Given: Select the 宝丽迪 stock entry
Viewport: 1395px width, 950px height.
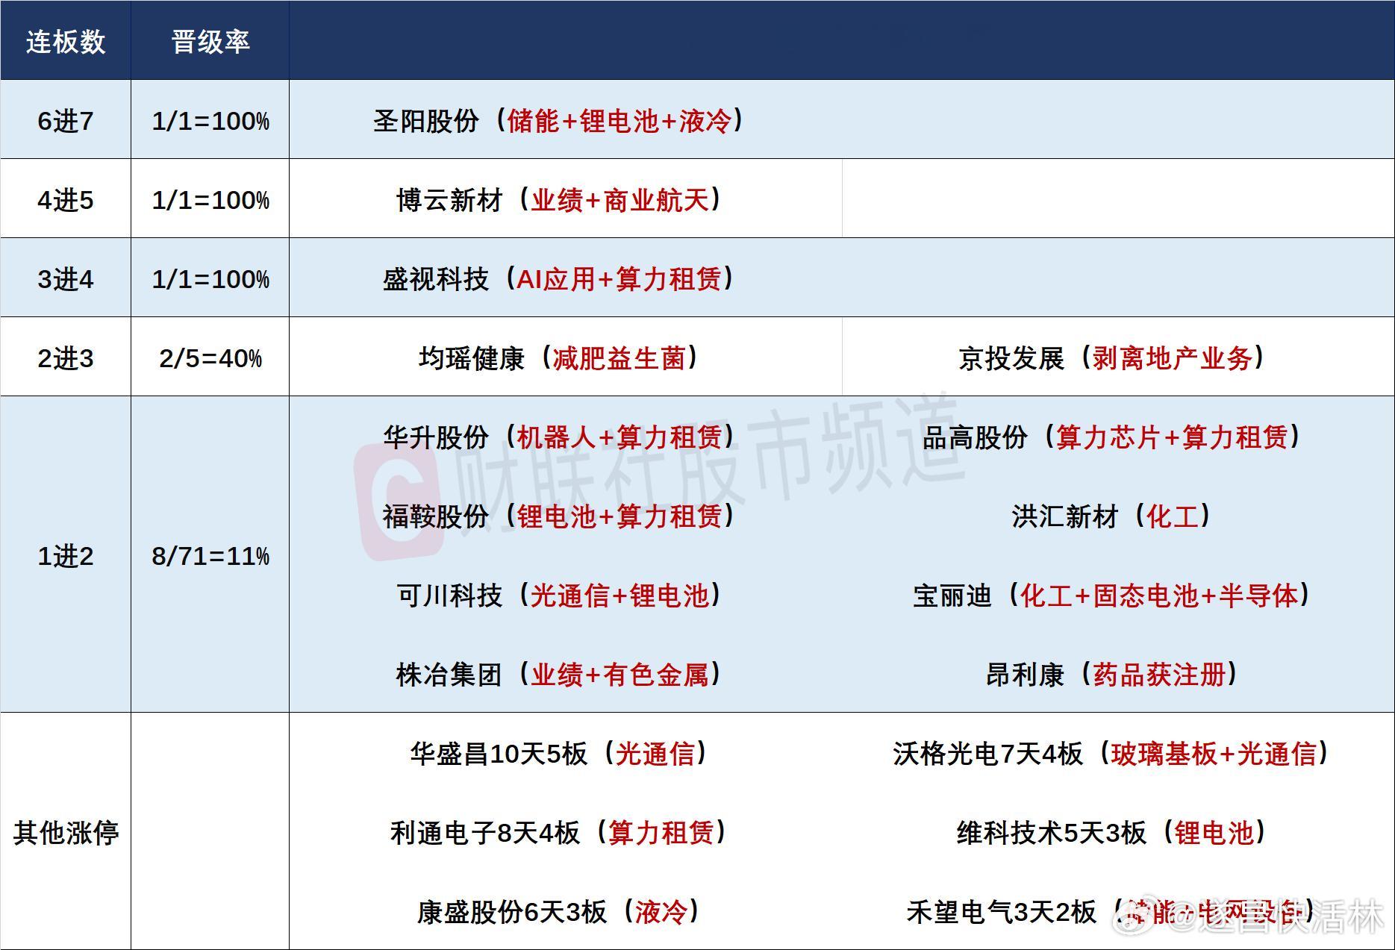Looking at the screenshot, I should [x=1111, y=596].
